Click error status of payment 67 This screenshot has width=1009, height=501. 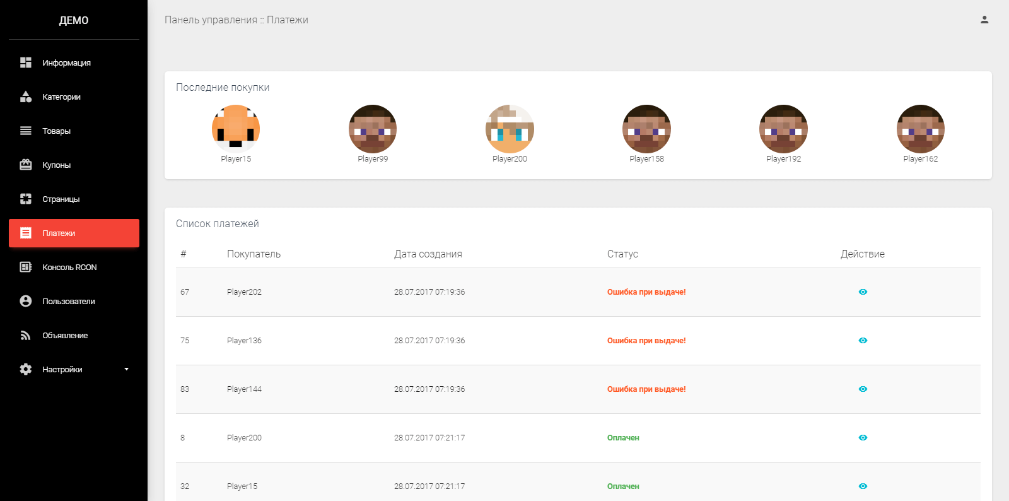646,292
